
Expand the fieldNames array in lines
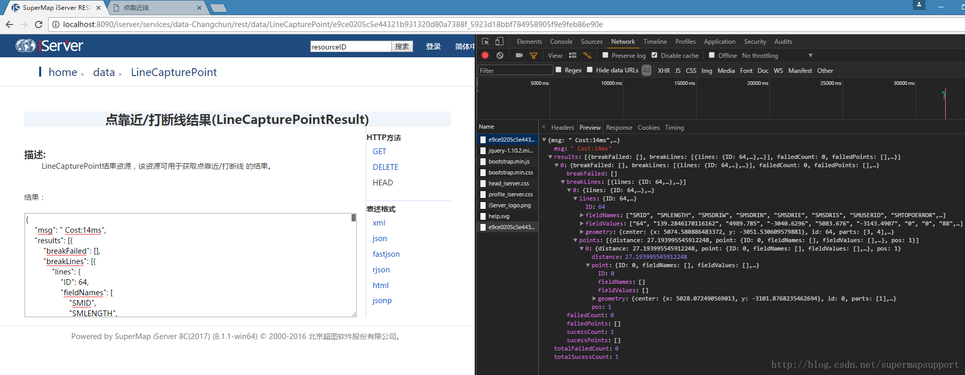click(582, 215)
